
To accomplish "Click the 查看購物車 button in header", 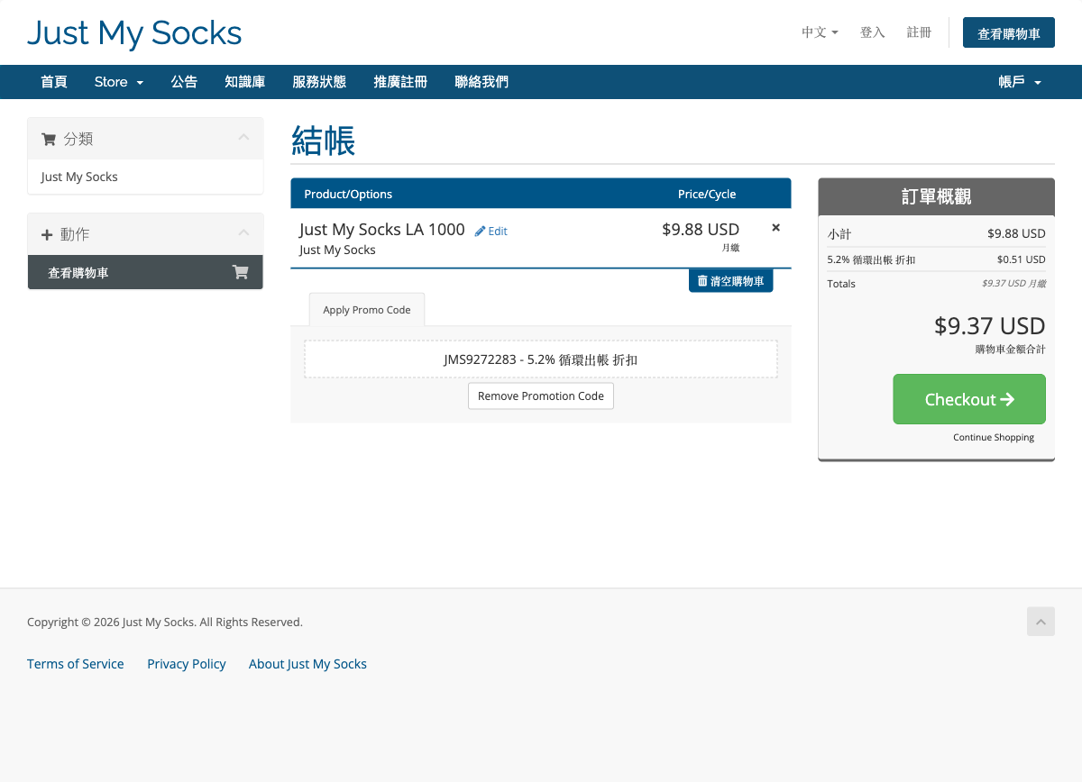I will click(x=1009, y=33).
